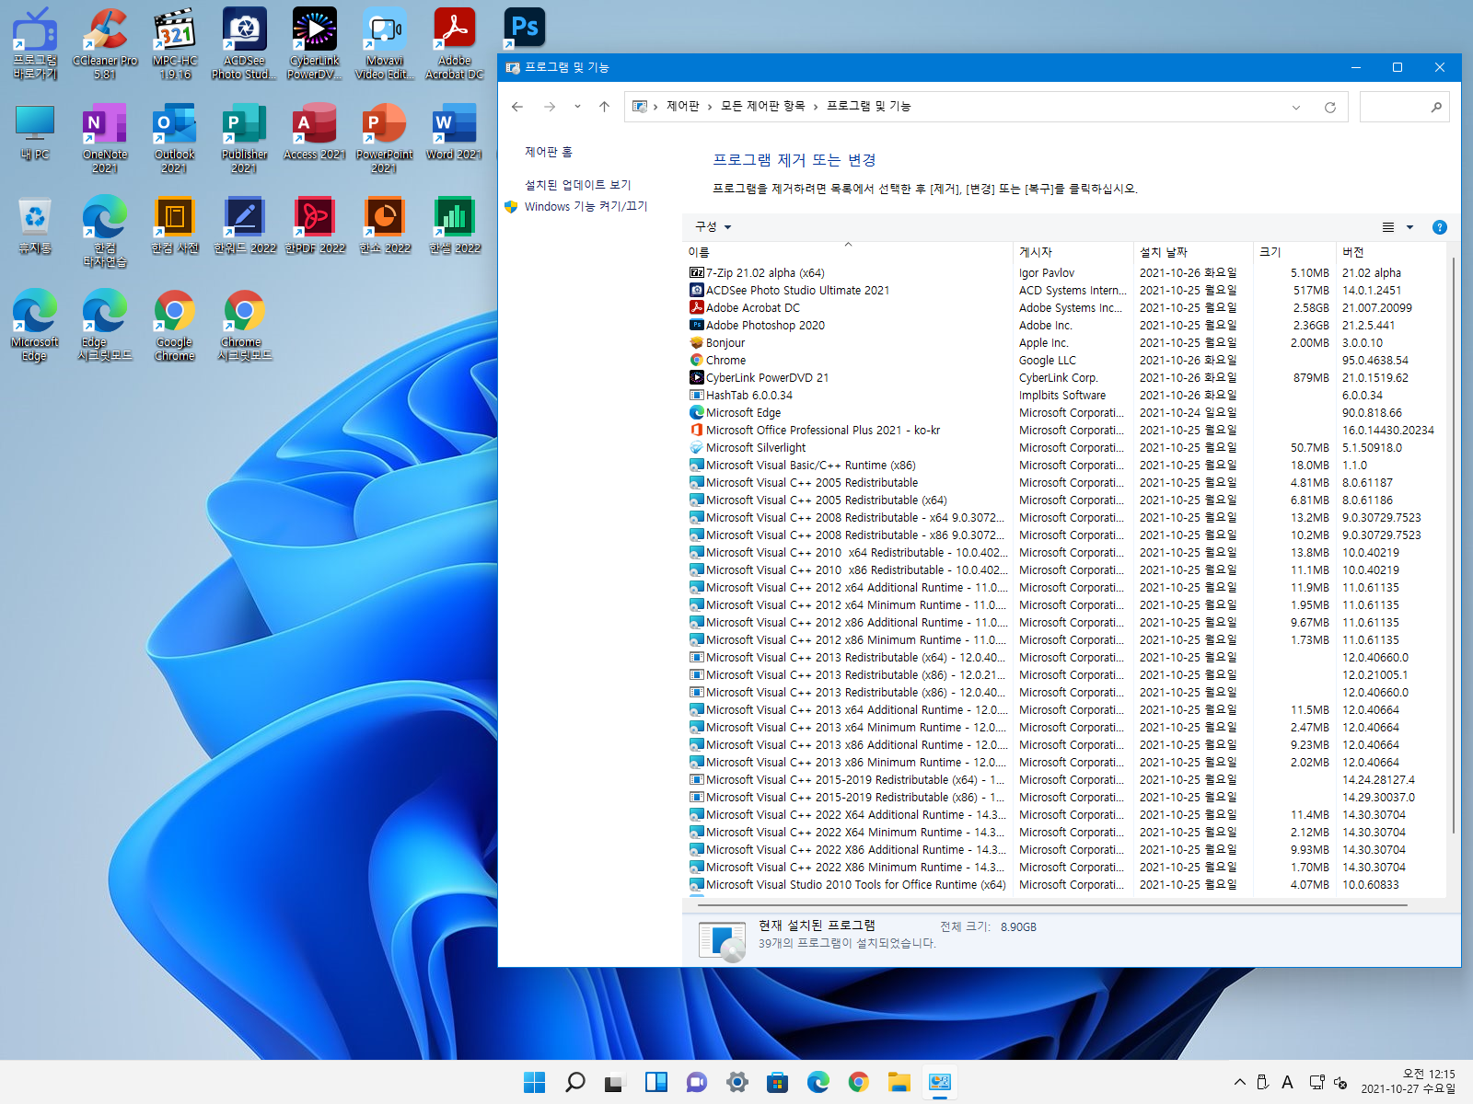The width and height of the screenshot is (1473, 1104).
Task: Open Microsoft Store from the taskbar
Action: pyautogui.click(x=778, y=1082)
